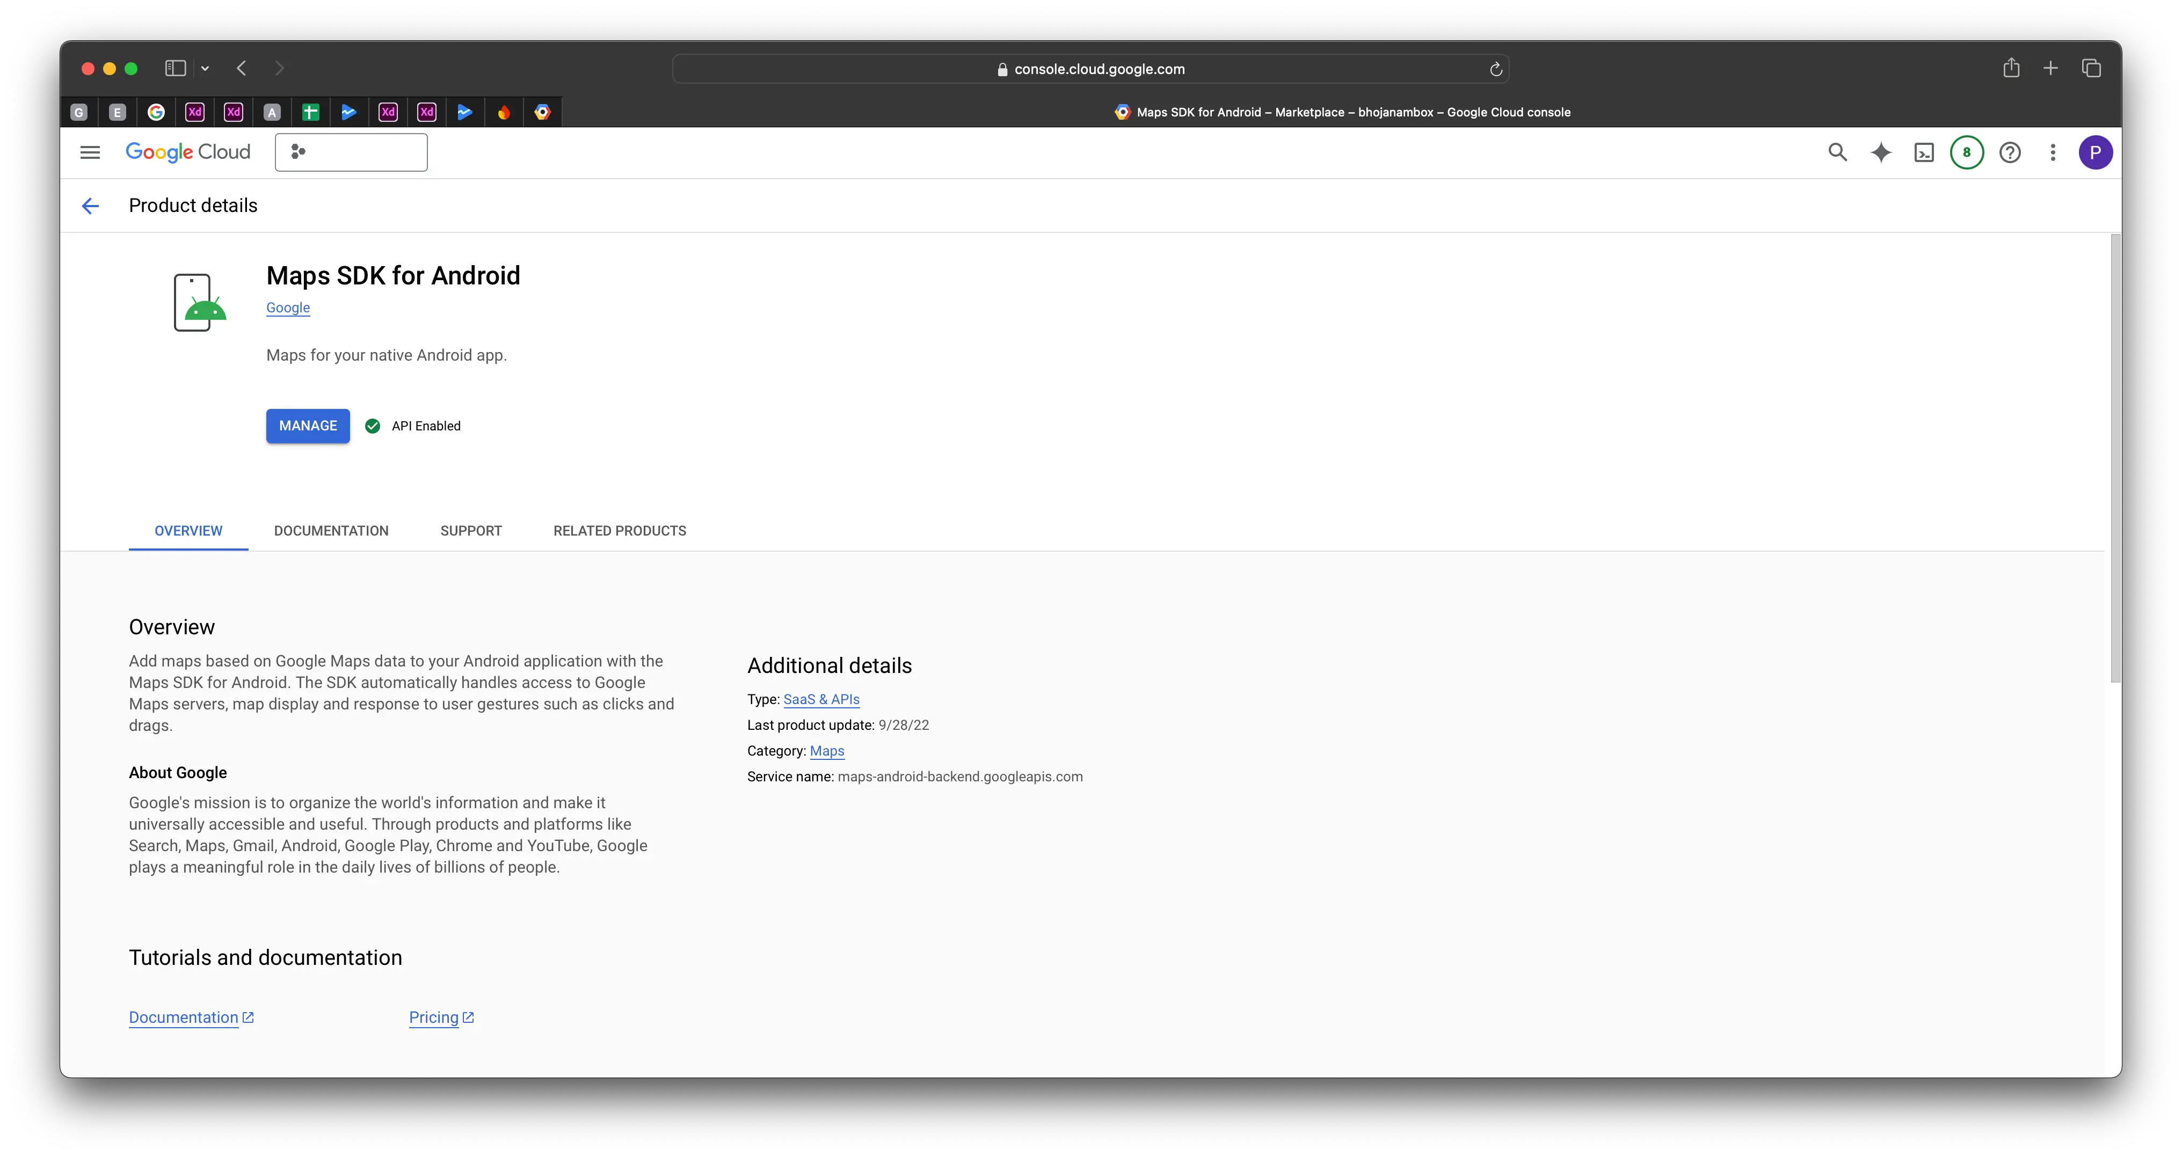Click the About Google subheading
This screenshot has height=1157, width=2182.
coord(178,773)
